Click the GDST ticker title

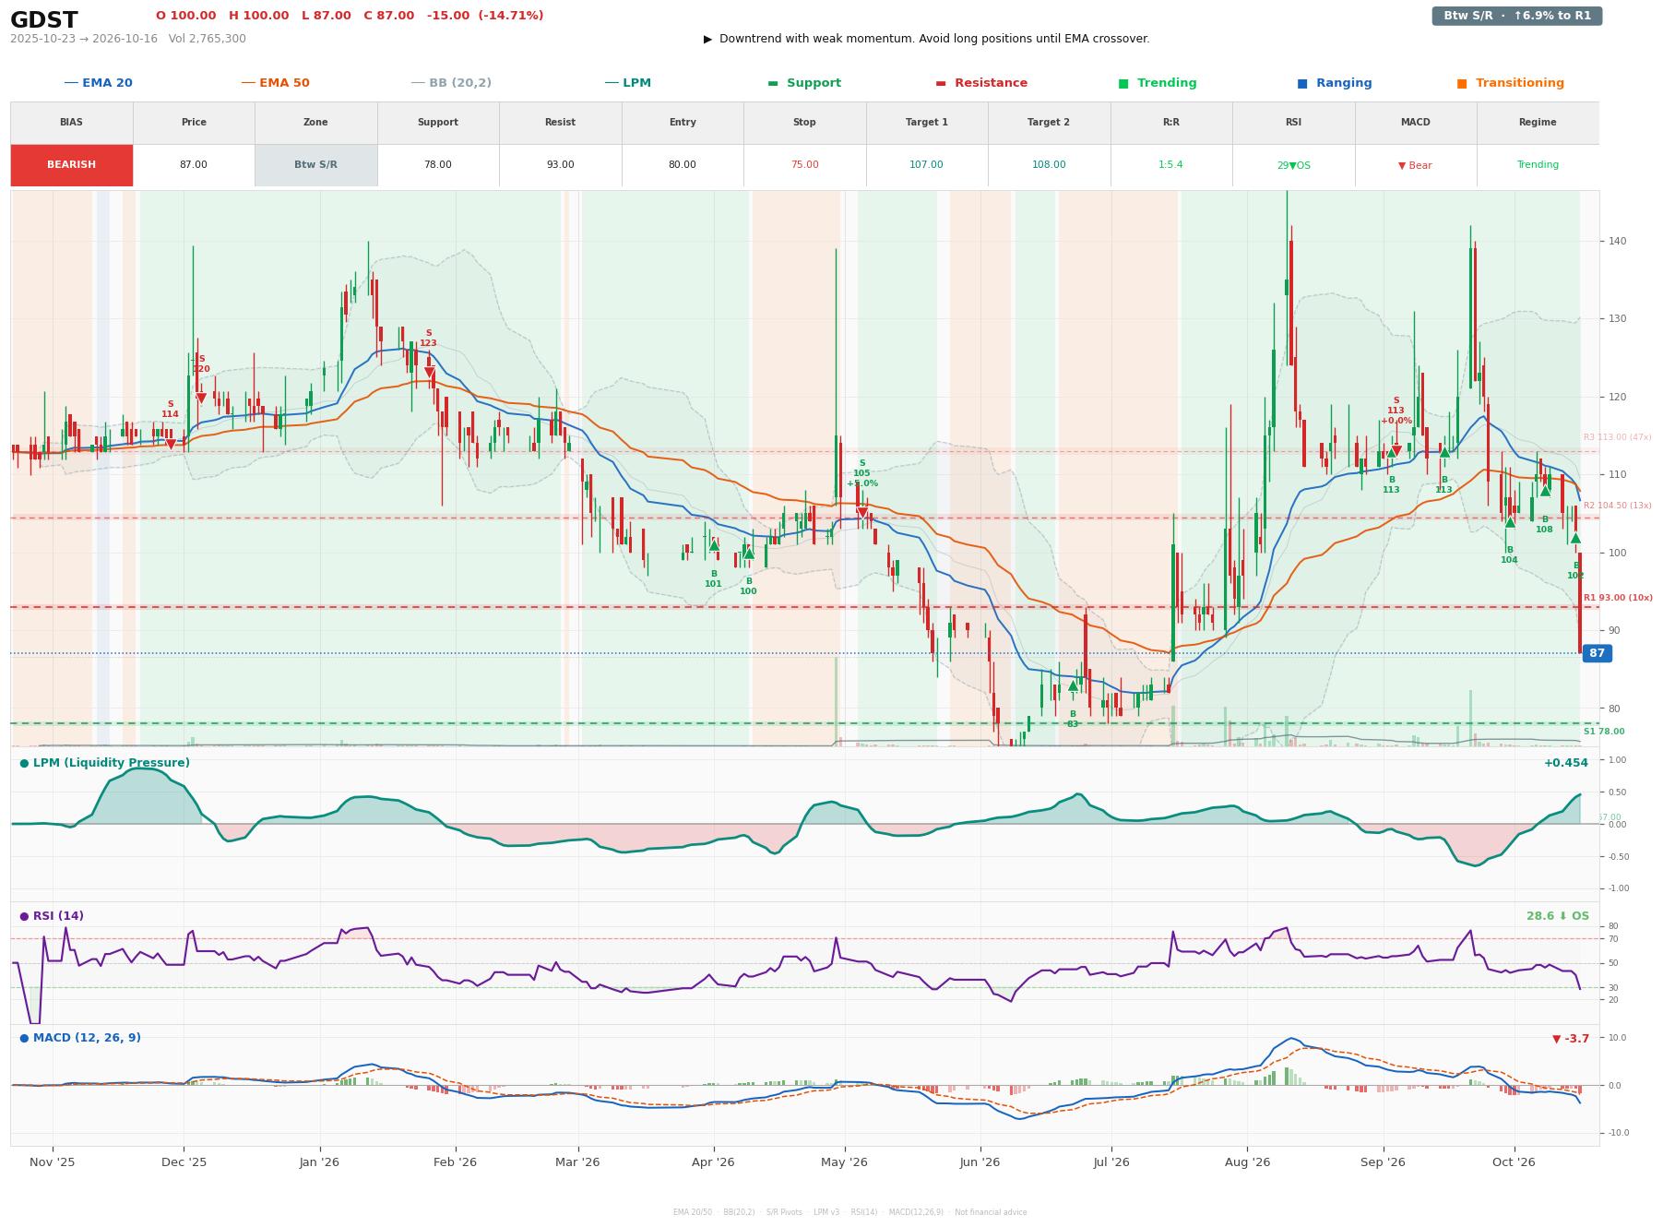pyautogui.click(x=44, y=19)
